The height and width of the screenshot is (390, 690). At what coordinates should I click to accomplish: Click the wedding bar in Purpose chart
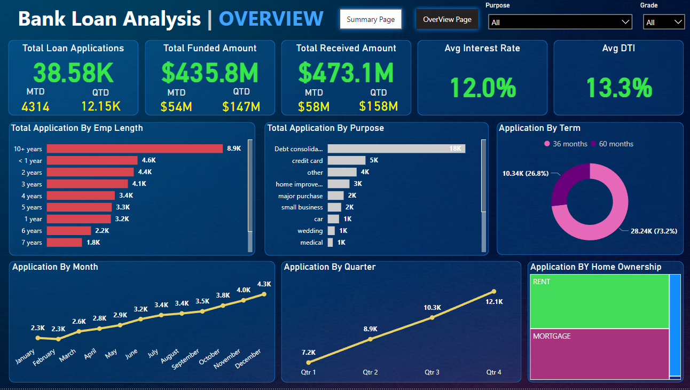[x=331, y=230]
